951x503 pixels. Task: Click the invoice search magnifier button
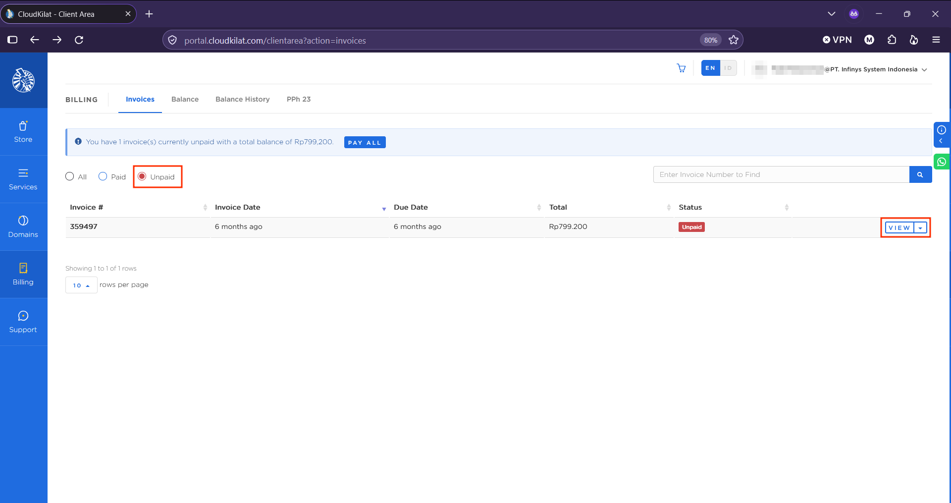point(920,174)
